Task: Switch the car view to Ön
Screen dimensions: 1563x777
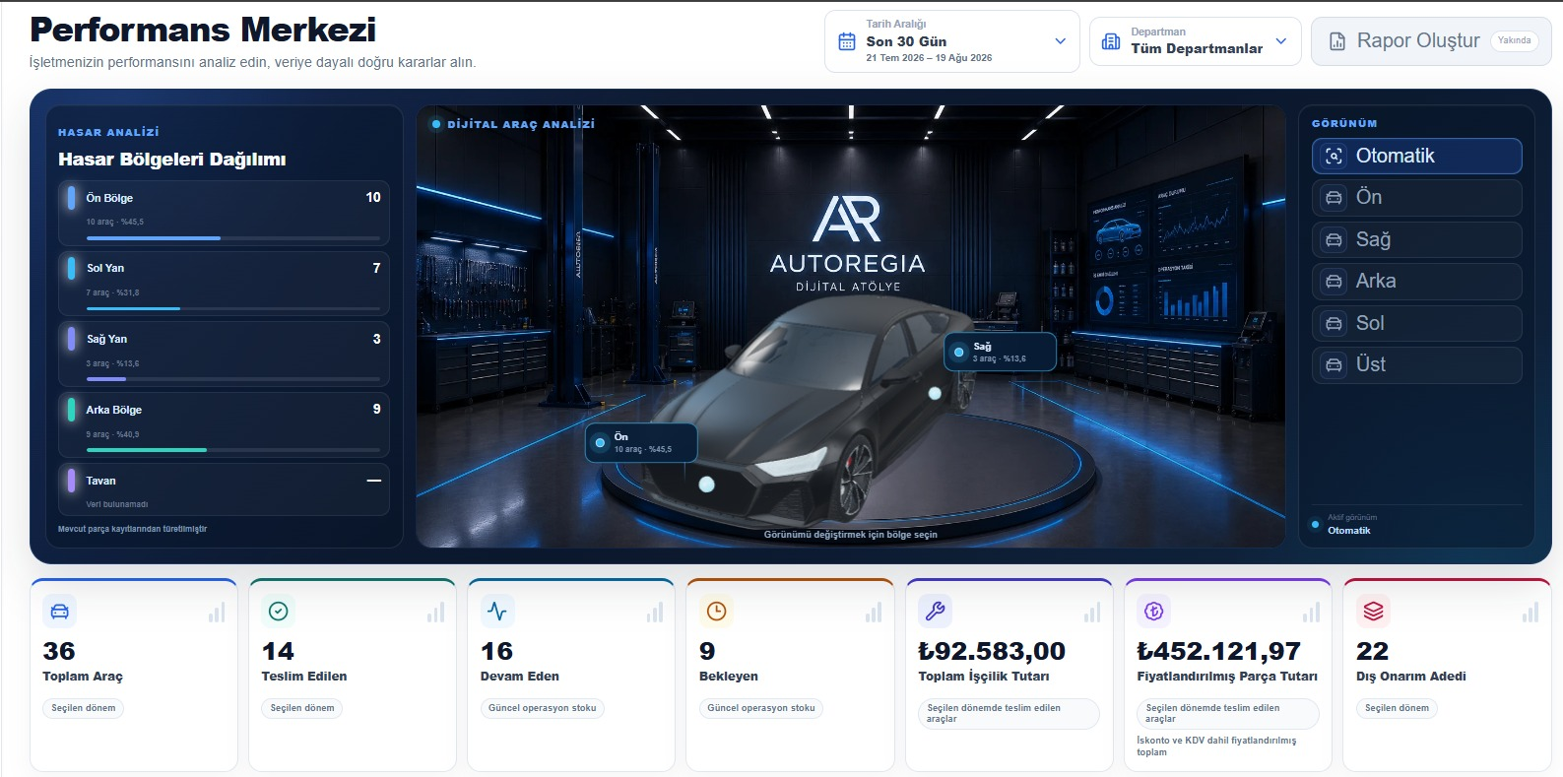Action: (x=1416, y=198)
